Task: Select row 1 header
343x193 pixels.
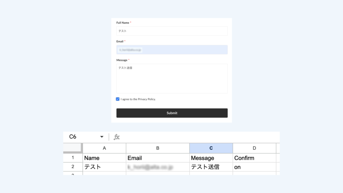Action: [x=73, y=158]
